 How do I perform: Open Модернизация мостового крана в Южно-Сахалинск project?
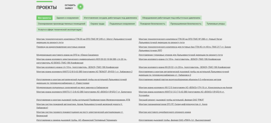(x=67, y=55)
